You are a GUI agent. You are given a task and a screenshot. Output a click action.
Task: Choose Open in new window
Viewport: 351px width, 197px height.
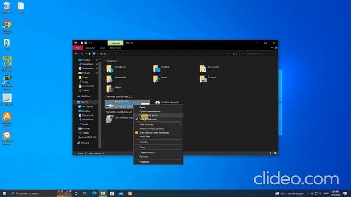coord(158,111)
